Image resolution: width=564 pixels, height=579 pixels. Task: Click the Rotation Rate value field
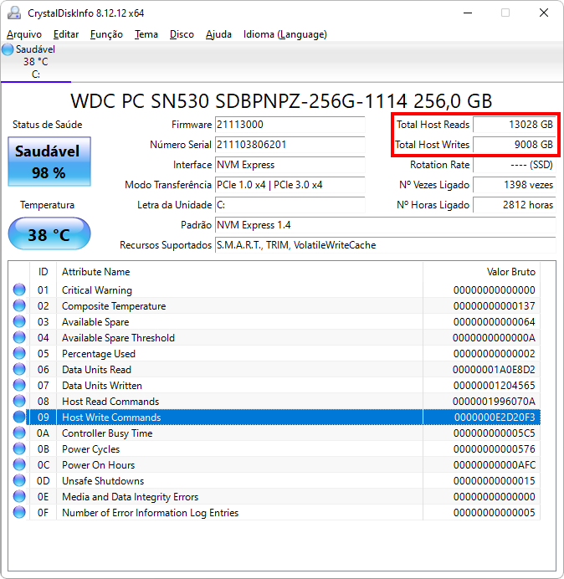tap(514, 165)
